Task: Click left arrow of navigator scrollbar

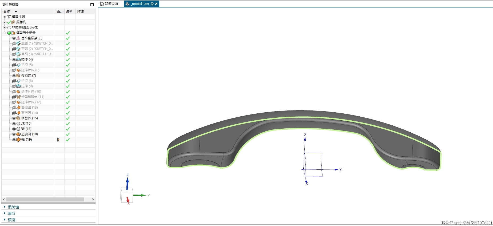Action: 4,199
